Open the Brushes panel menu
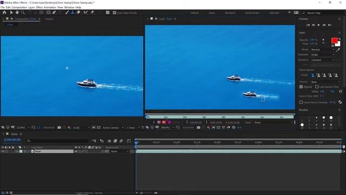Image resolution: width=346 pixels, height=195 pixels. pyautogui.click(x=340, y=110)
